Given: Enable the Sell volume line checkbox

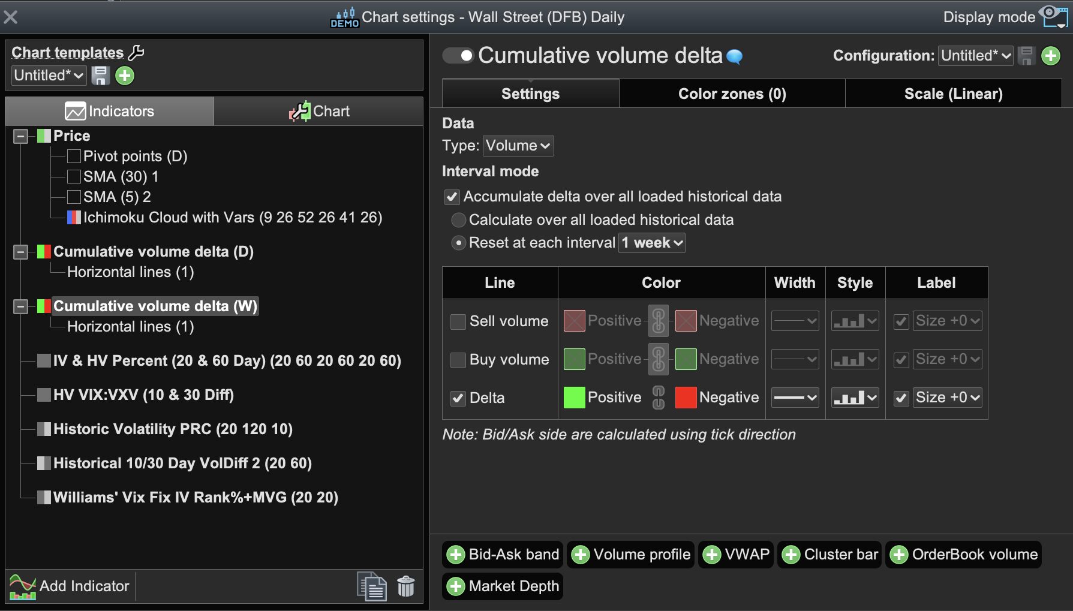Looking at the screenshot, I should [x=458, y=321].
